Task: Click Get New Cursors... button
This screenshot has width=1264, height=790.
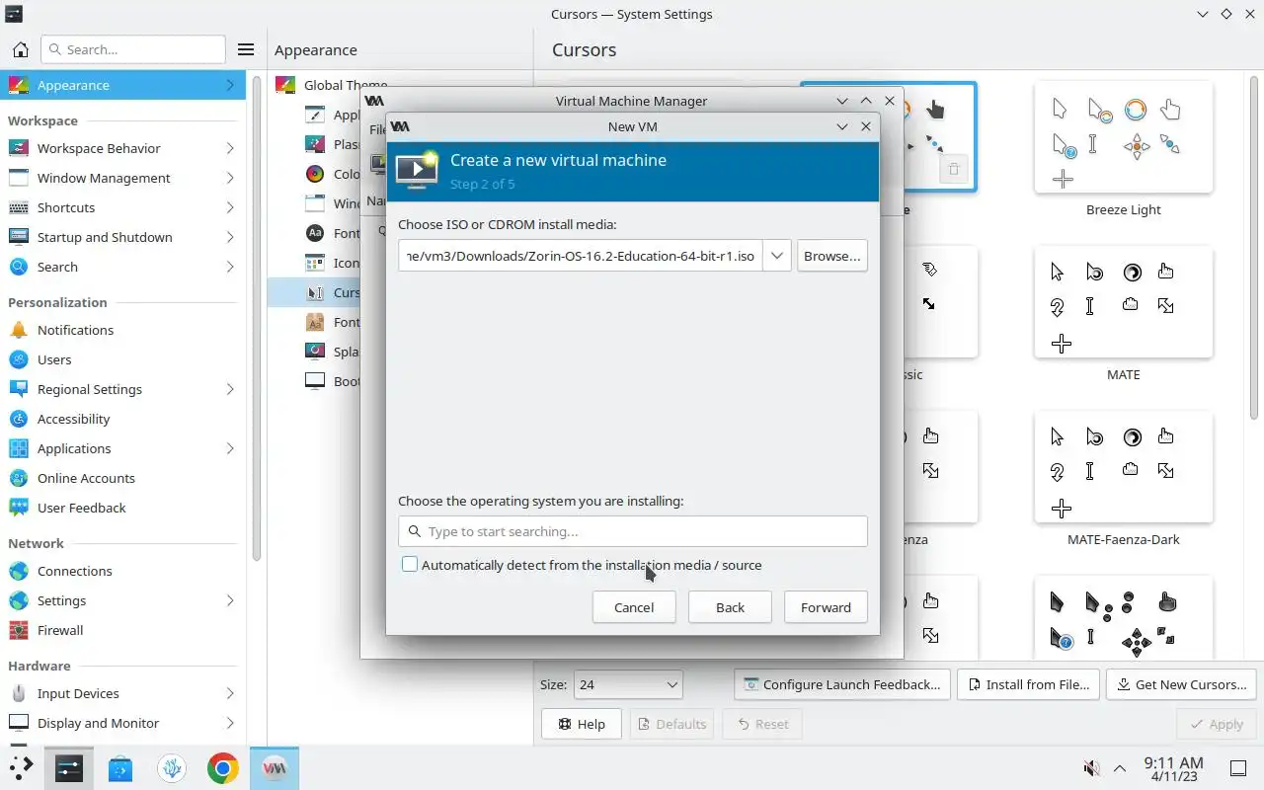Action: 1181,684
